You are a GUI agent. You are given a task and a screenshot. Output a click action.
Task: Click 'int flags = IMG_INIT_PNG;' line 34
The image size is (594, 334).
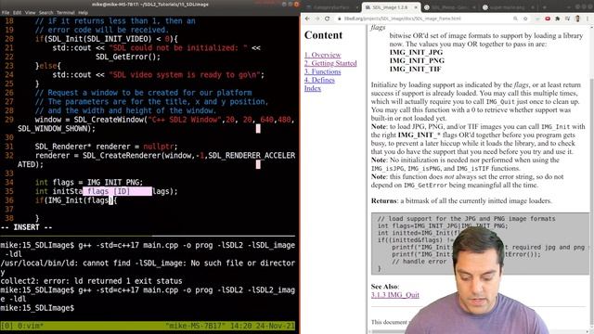89,182
